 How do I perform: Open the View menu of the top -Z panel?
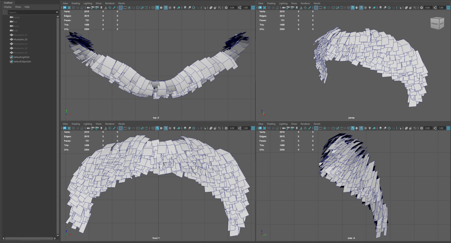[x=65, y=3]
